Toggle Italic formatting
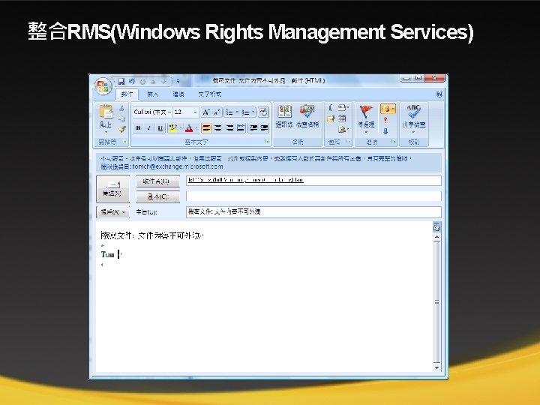This screenshot has width=540, height=405. (148, 128)
